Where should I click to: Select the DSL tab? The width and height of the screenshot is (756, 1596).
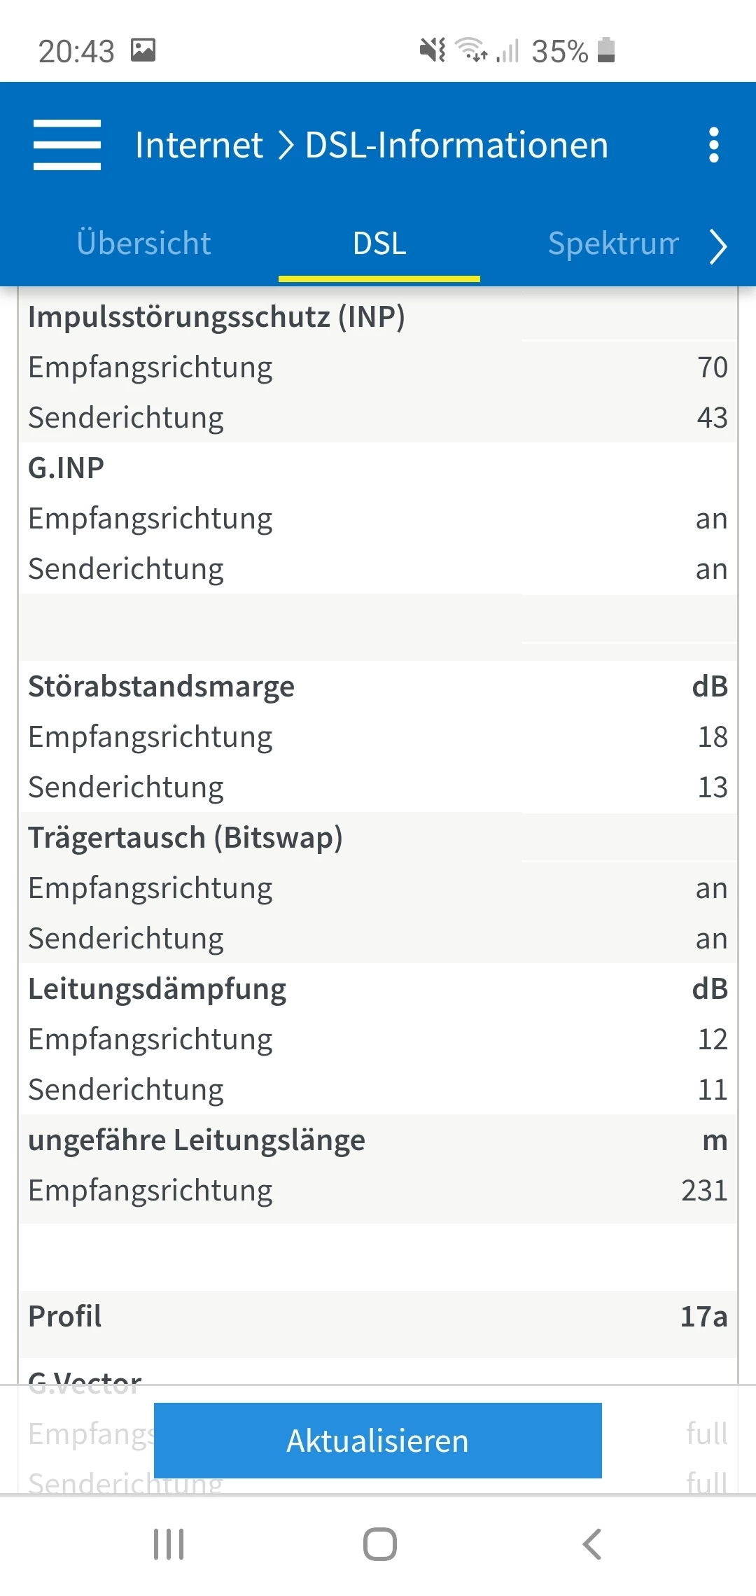(379, 244)
